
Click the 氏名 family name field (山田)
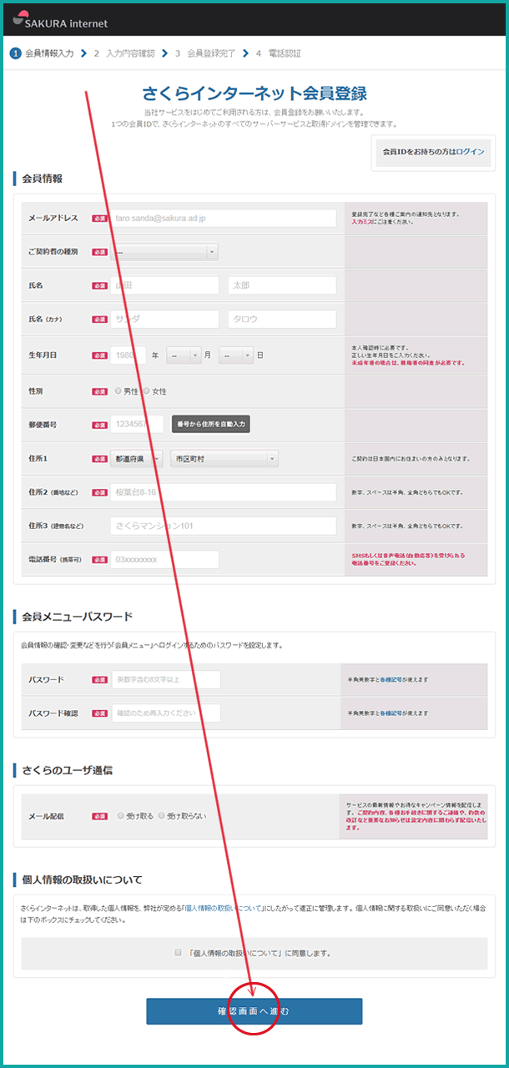point(164,285)
